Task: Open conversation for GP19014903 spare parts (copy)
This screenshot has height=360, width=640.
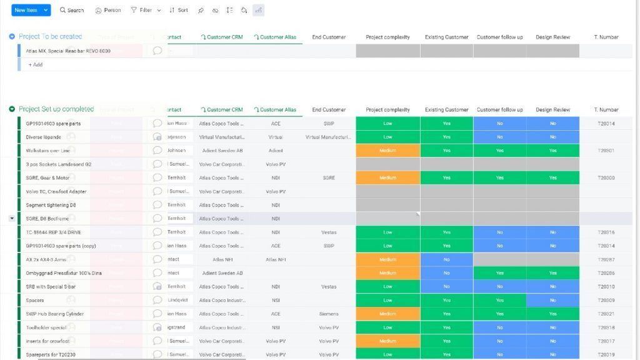Action: coord(157,246)
